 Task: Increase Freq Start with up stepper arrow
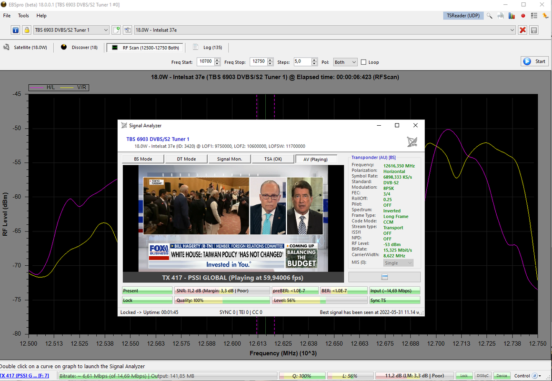[x=218, y=60]
